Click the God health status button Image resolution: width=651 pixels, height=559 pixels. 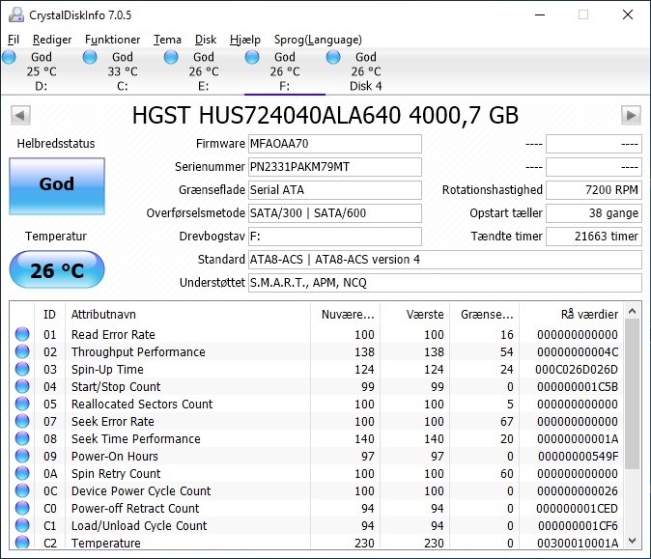pyautogui.click(x=57, y=186)
